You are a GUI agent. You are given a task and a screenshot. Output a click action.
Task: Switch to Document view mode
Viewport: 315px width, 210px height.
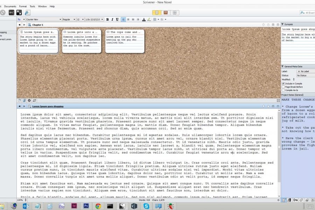tap(157, 13)
